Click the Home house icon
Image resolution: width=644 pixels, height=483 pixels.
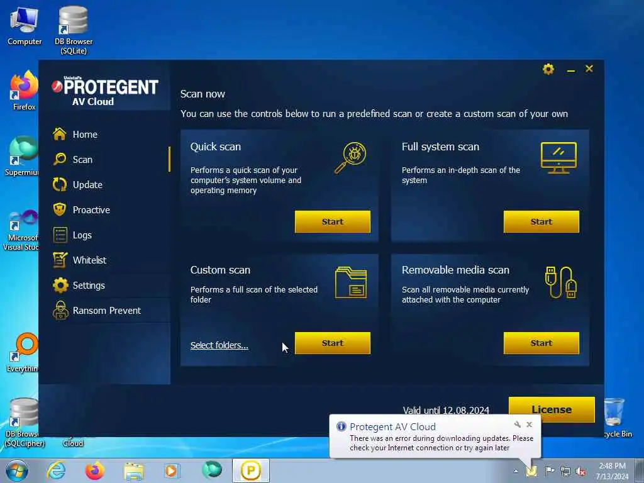[x=60, y=134]
